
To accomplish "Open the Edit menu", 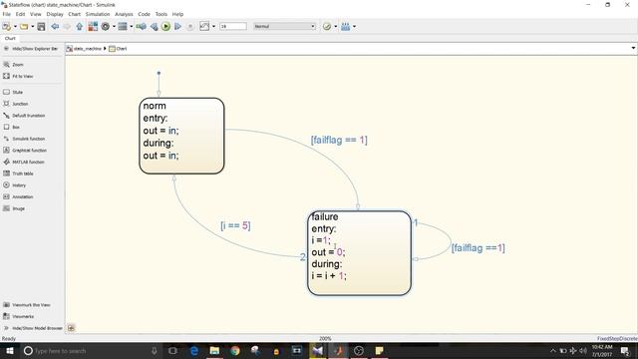I will [20, 14].
